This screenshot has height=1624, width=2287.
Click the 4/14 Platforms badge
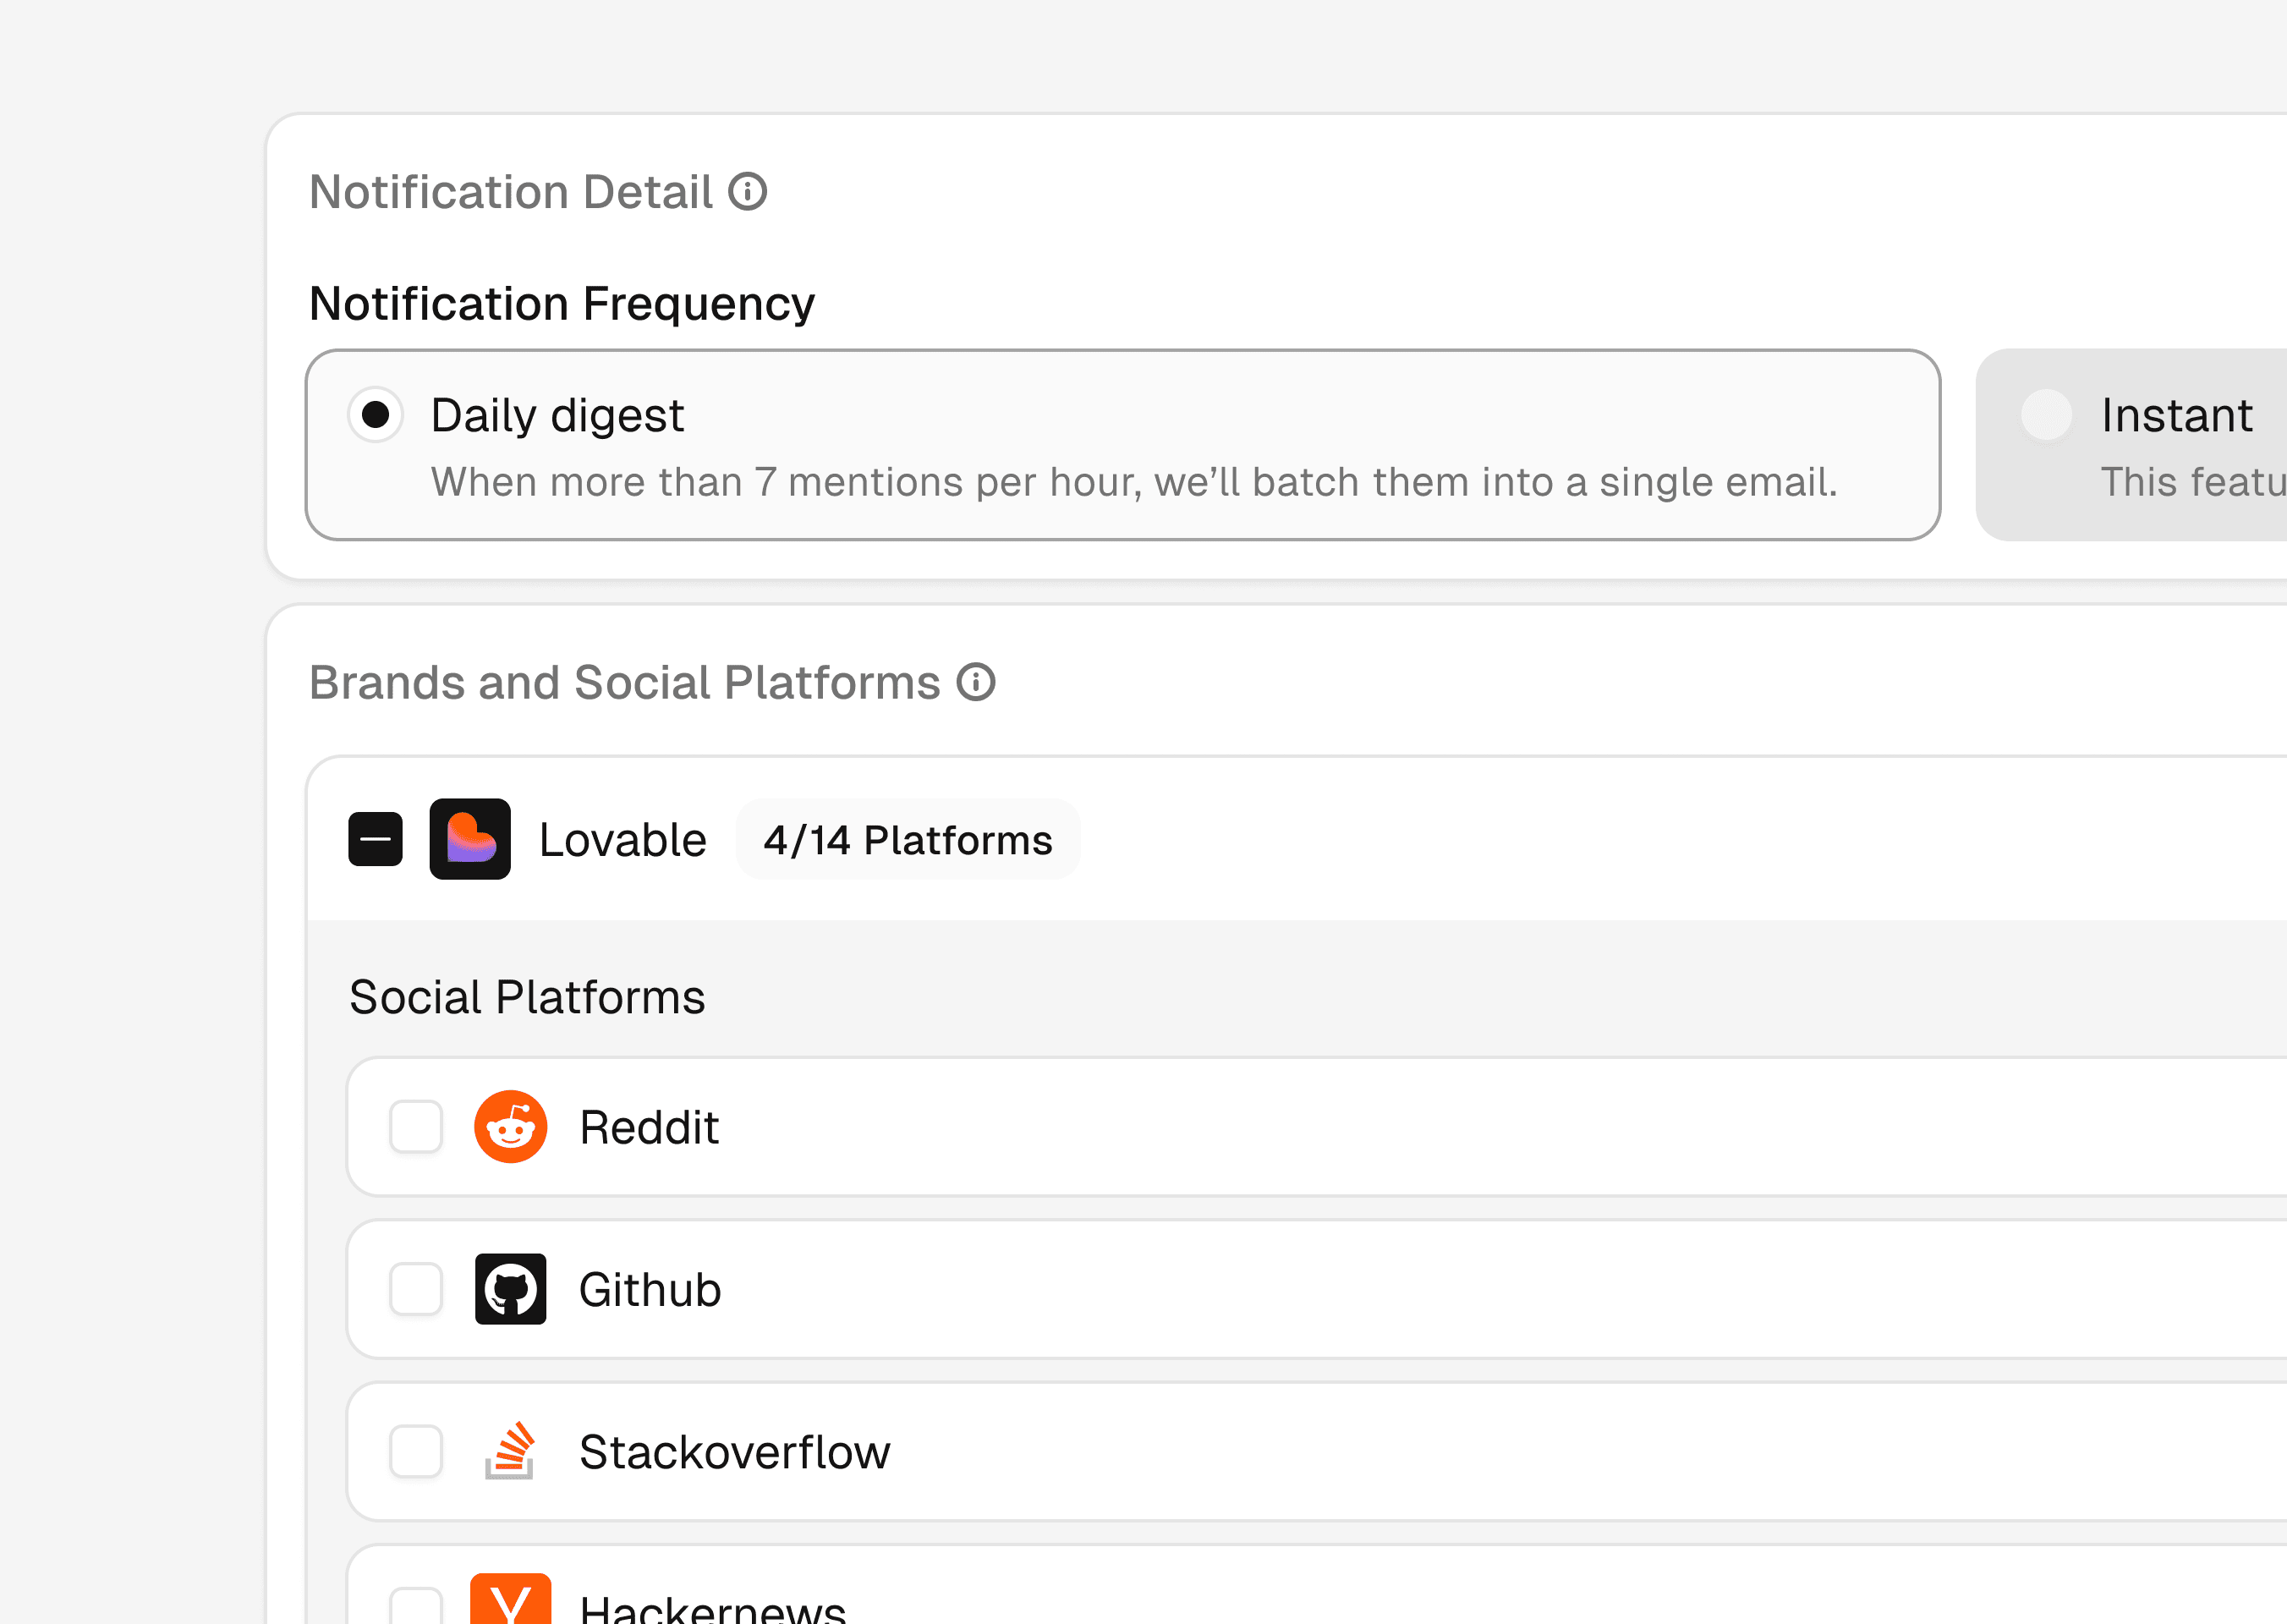(907, 840)
